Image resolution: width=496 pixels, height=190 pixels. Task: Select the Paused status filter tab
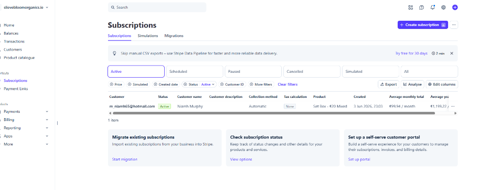(253, 71)
